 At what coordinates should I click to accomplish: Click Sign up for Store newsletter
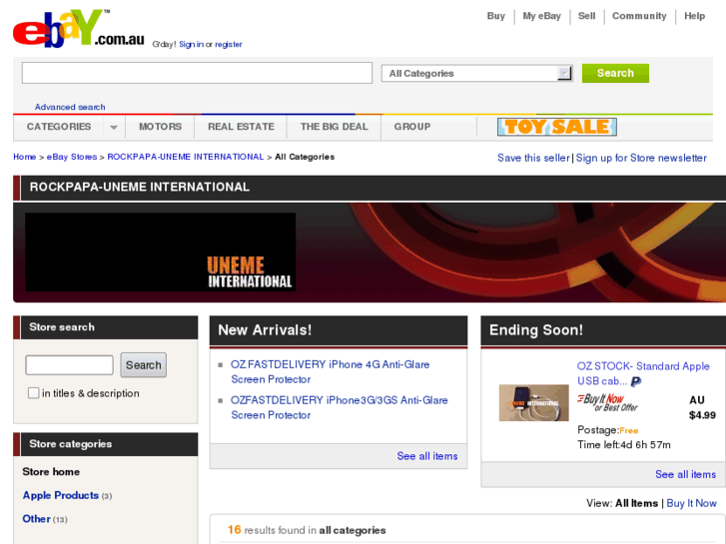coord(641,158)
